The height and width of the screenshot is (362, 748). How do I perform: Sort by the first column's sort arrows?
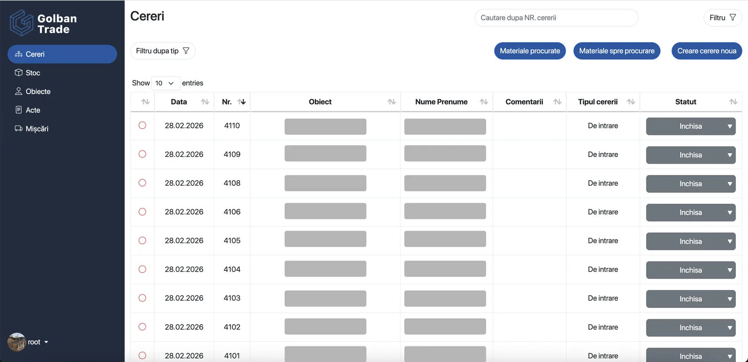[145, 102]
